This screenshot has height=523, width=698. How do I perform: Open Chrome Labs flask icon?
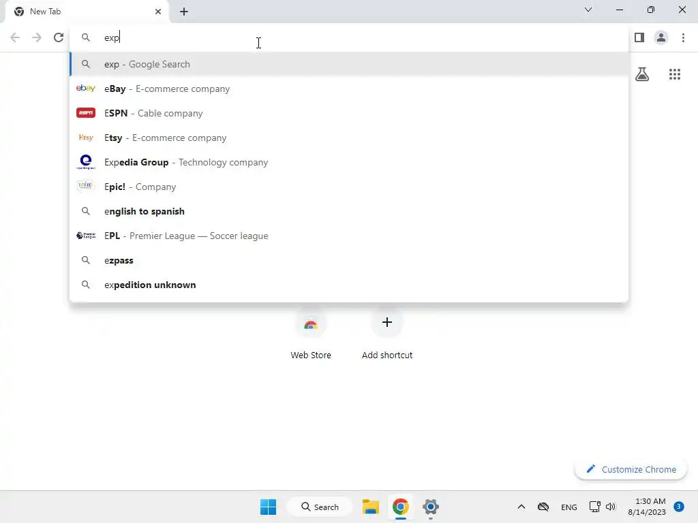click(642, 74)
